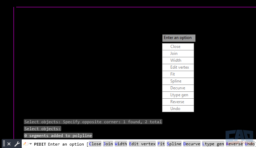
Task: Pick Spline from the option list
Action: point(178,81)
